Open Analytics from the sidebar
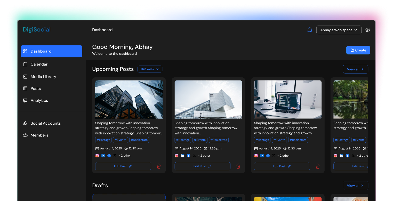Screen dimensions: 393x201 click(39, 101)
